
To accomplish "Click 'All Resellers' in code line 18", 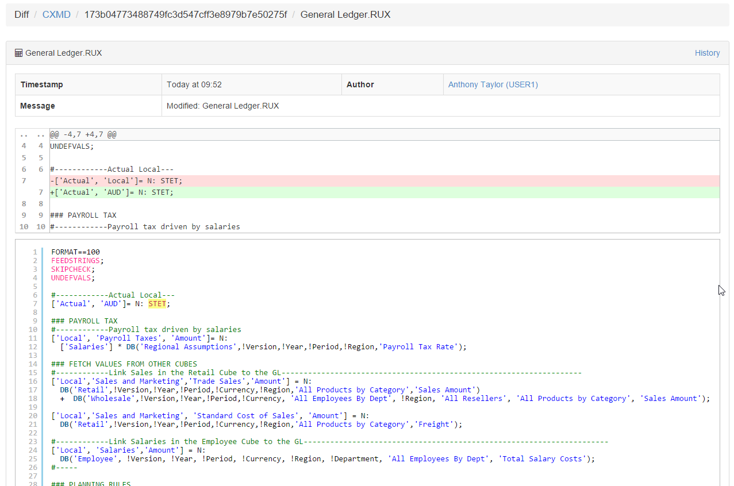I will (474, 398).
